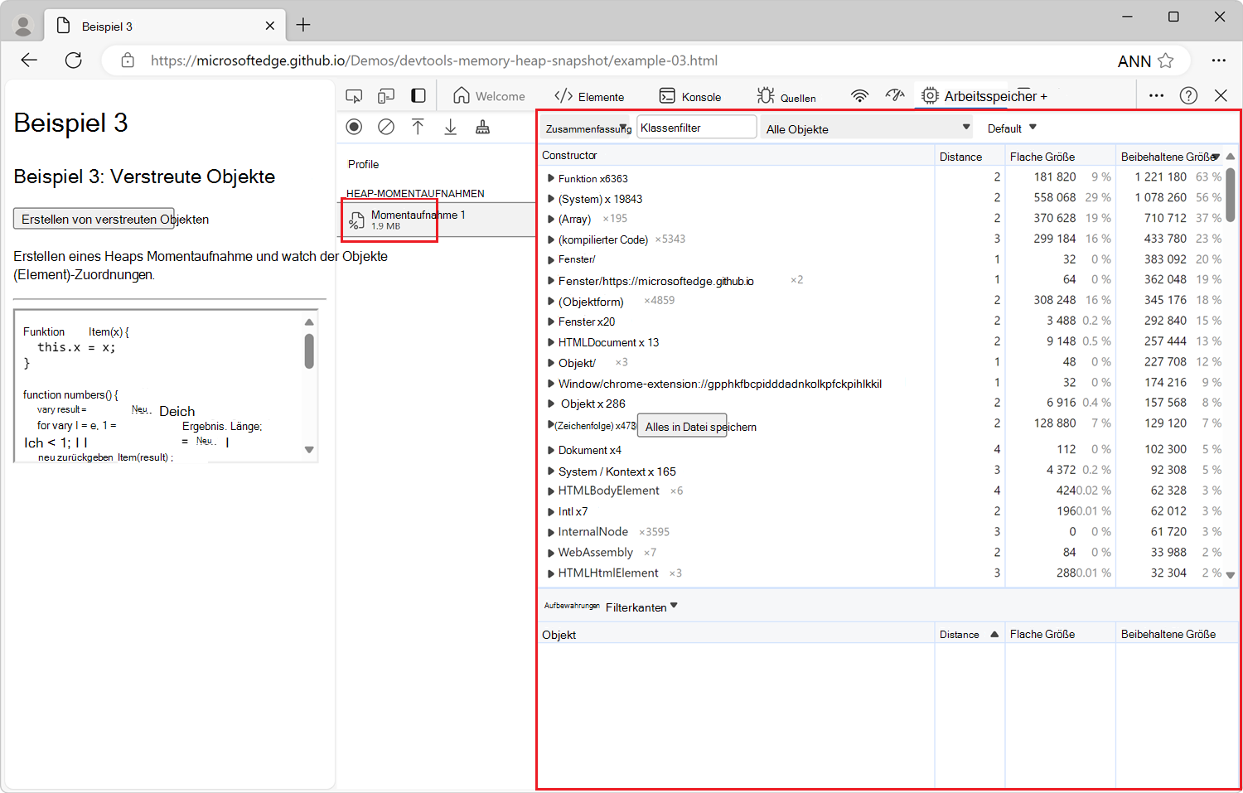Click Erstellen von verstreuten Objekten button
This screenshot has width=1243, height=793.
pyautogui.click(x=94, y=219)
